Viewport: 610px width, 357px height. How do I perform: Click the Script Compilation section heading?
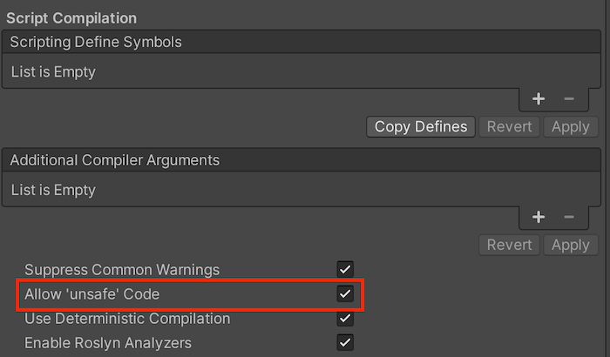pos(71,17)
